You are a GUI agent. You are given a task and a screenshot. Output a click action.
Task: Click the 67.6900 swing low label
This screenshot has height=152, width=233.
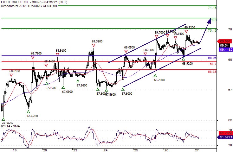(67, 92)
